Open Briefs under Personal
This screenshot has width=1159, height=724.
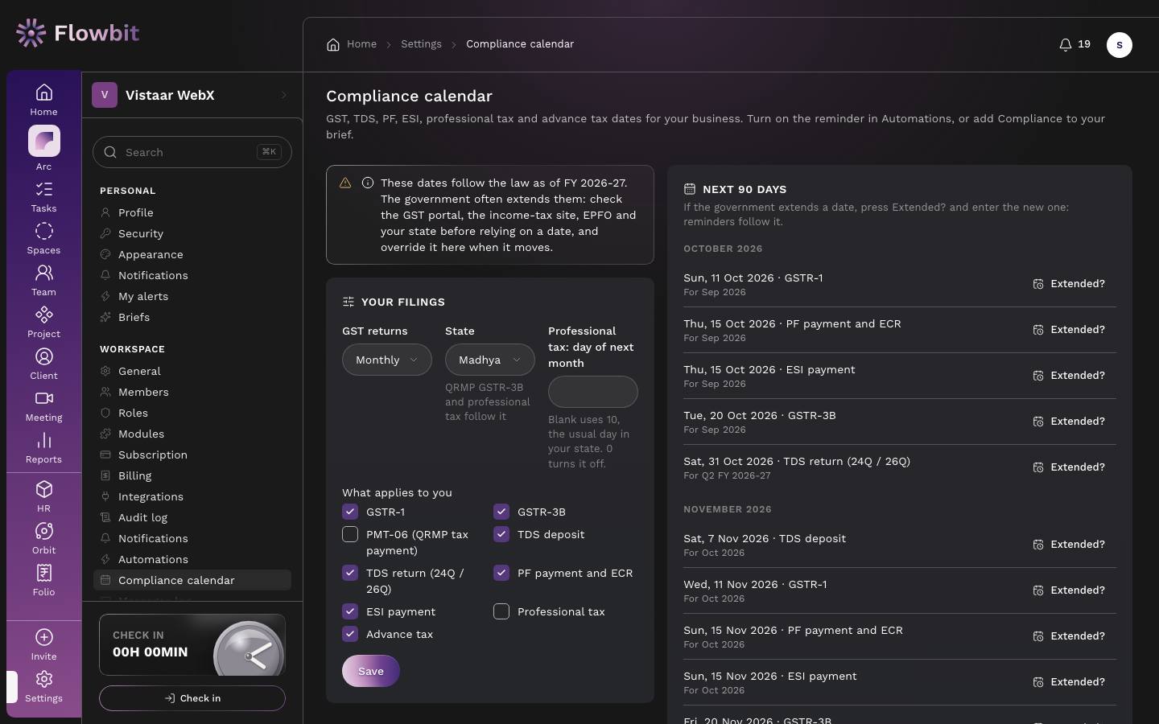pos(192,317)
